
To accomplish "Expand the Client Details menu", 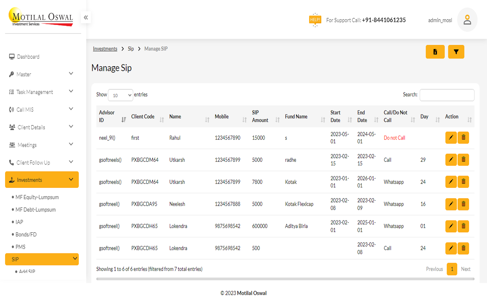I will click(42, 127).
